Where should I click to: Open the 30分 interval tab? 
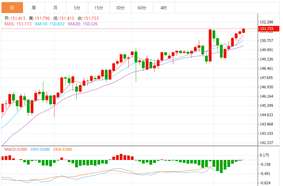tap(120, 8)
